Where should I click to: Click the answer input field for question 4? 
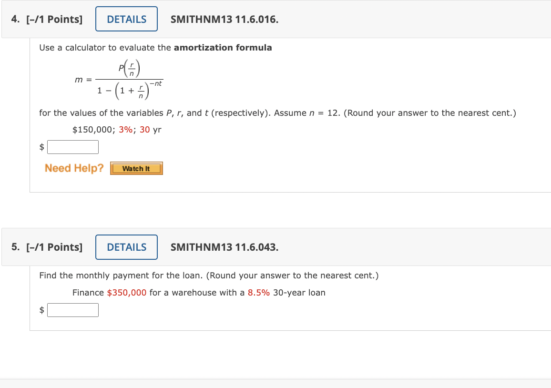[x=72, y=147]
